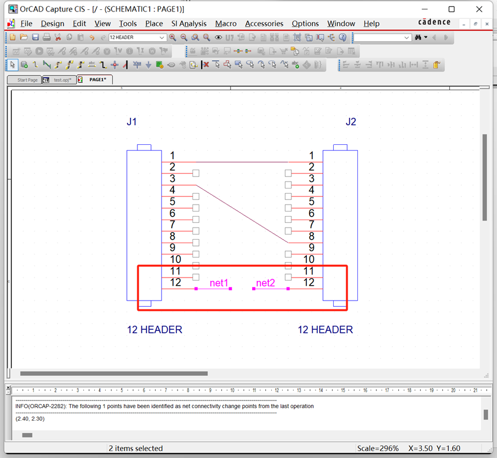
Task: Toggle the Fisheye view eye icon
Action: tap(217, 37)
